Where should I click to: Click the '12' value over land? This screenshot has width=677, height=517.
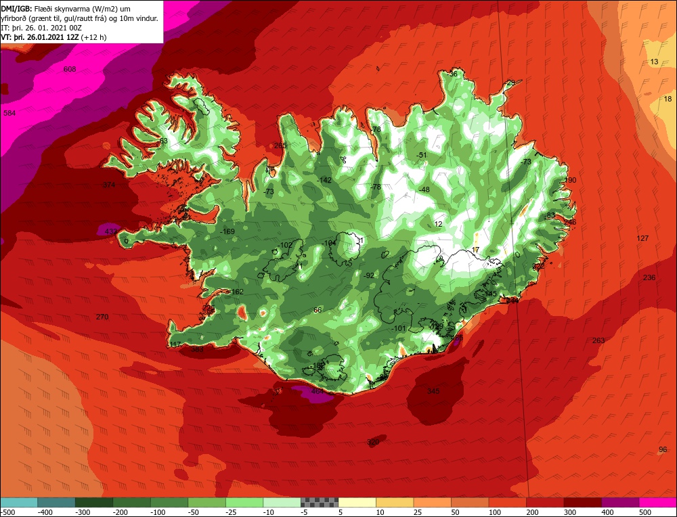click(438, 224)
